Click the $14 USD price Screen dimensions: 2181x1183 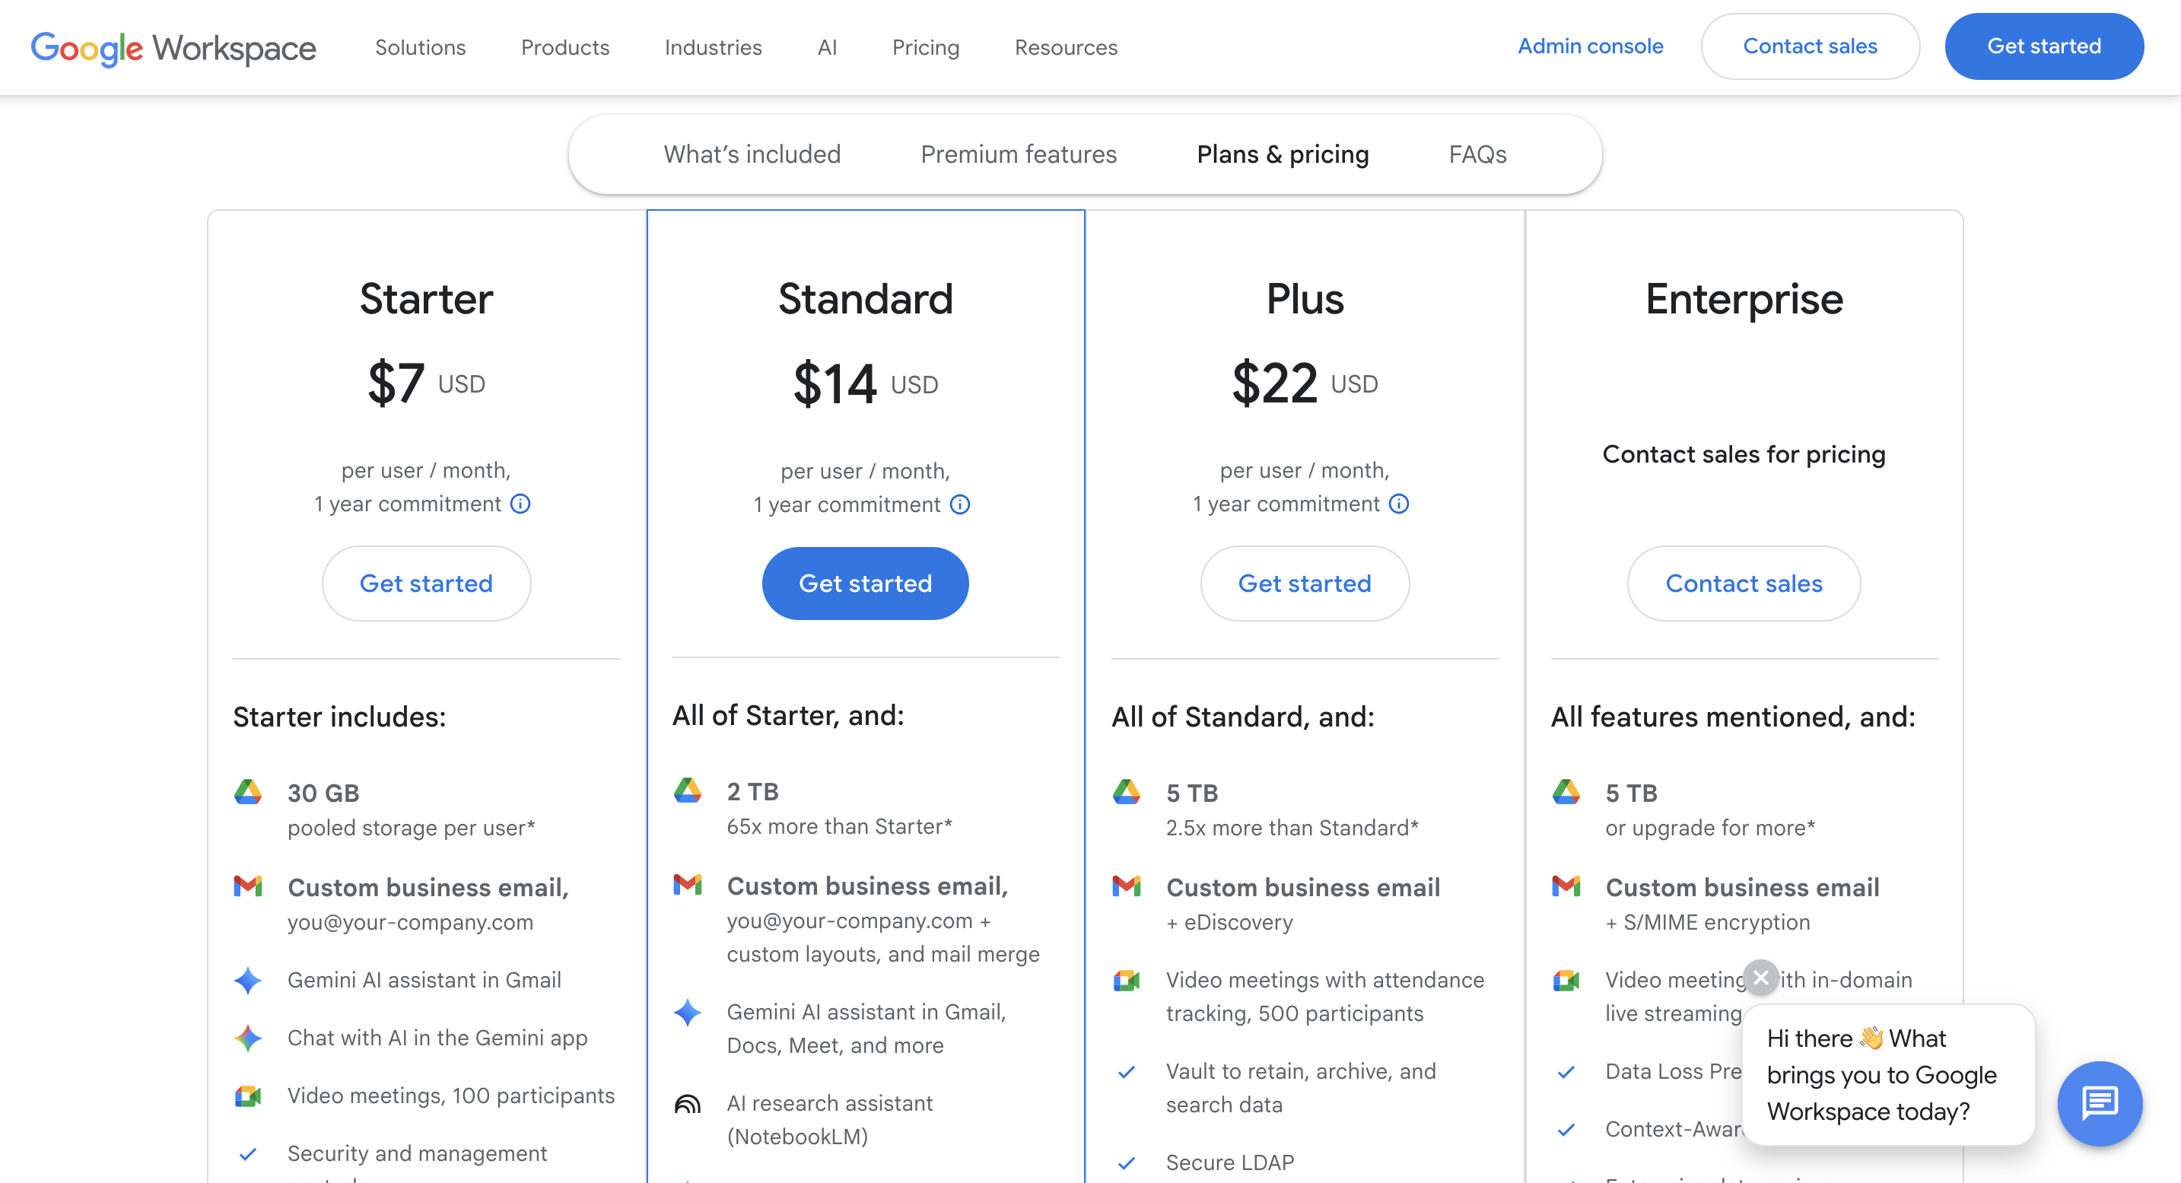865,384
